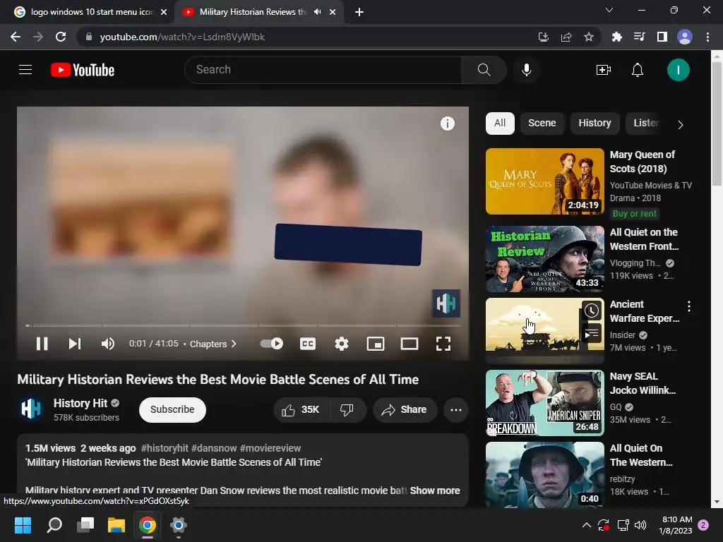Open History Hit channel avatar
Screen dimensions: 723x542
point(31,409)
